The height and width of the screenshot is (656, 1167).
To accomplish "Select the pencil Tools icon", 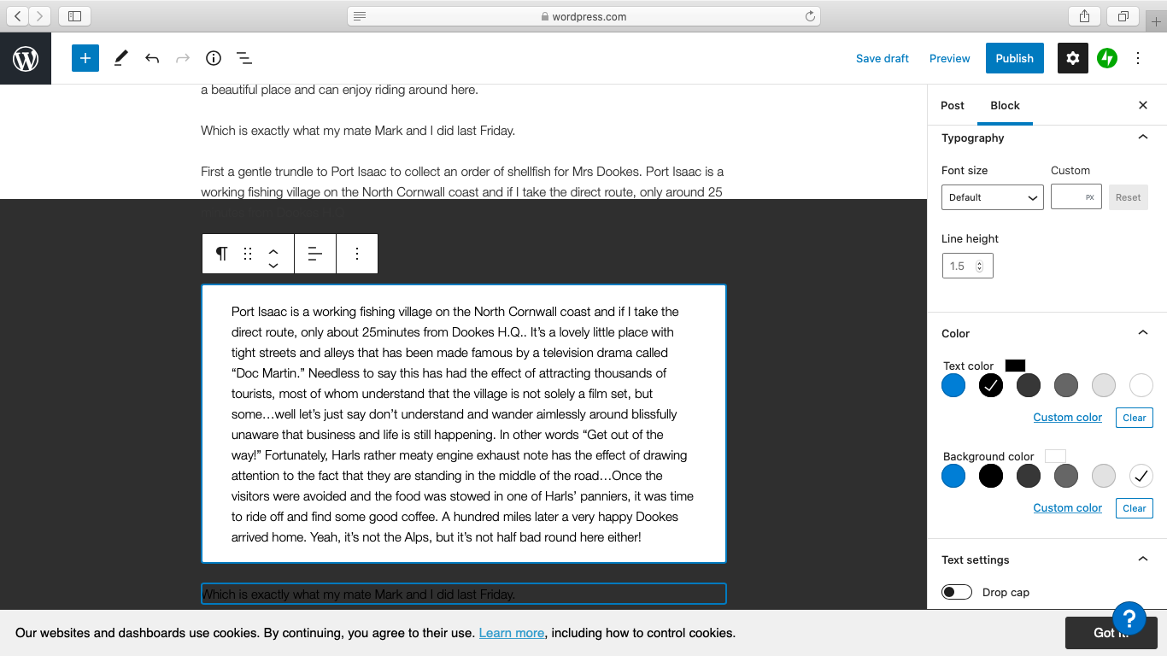I will pyautogui.click(x=120, y=58).
